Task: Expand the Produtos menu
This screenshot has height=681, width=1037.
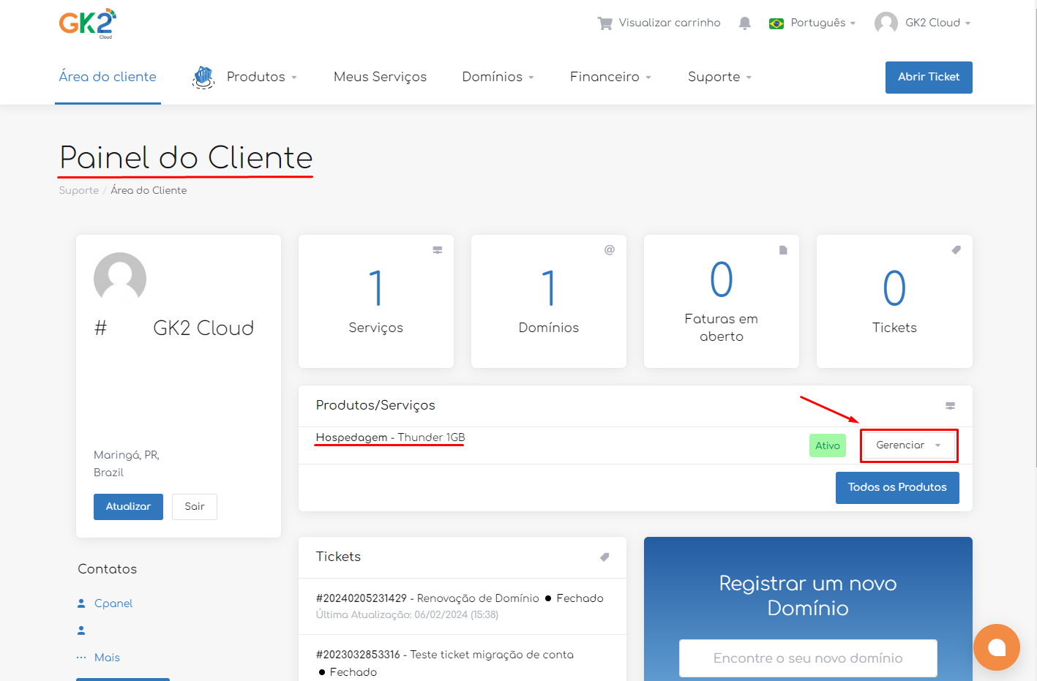Action: click(262, 77)
